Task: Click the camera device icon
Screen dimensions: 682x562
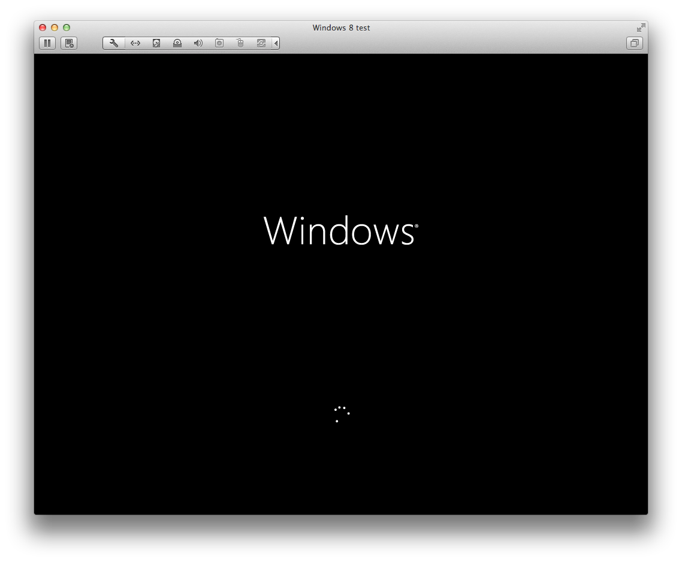Action: coord(219,43)
